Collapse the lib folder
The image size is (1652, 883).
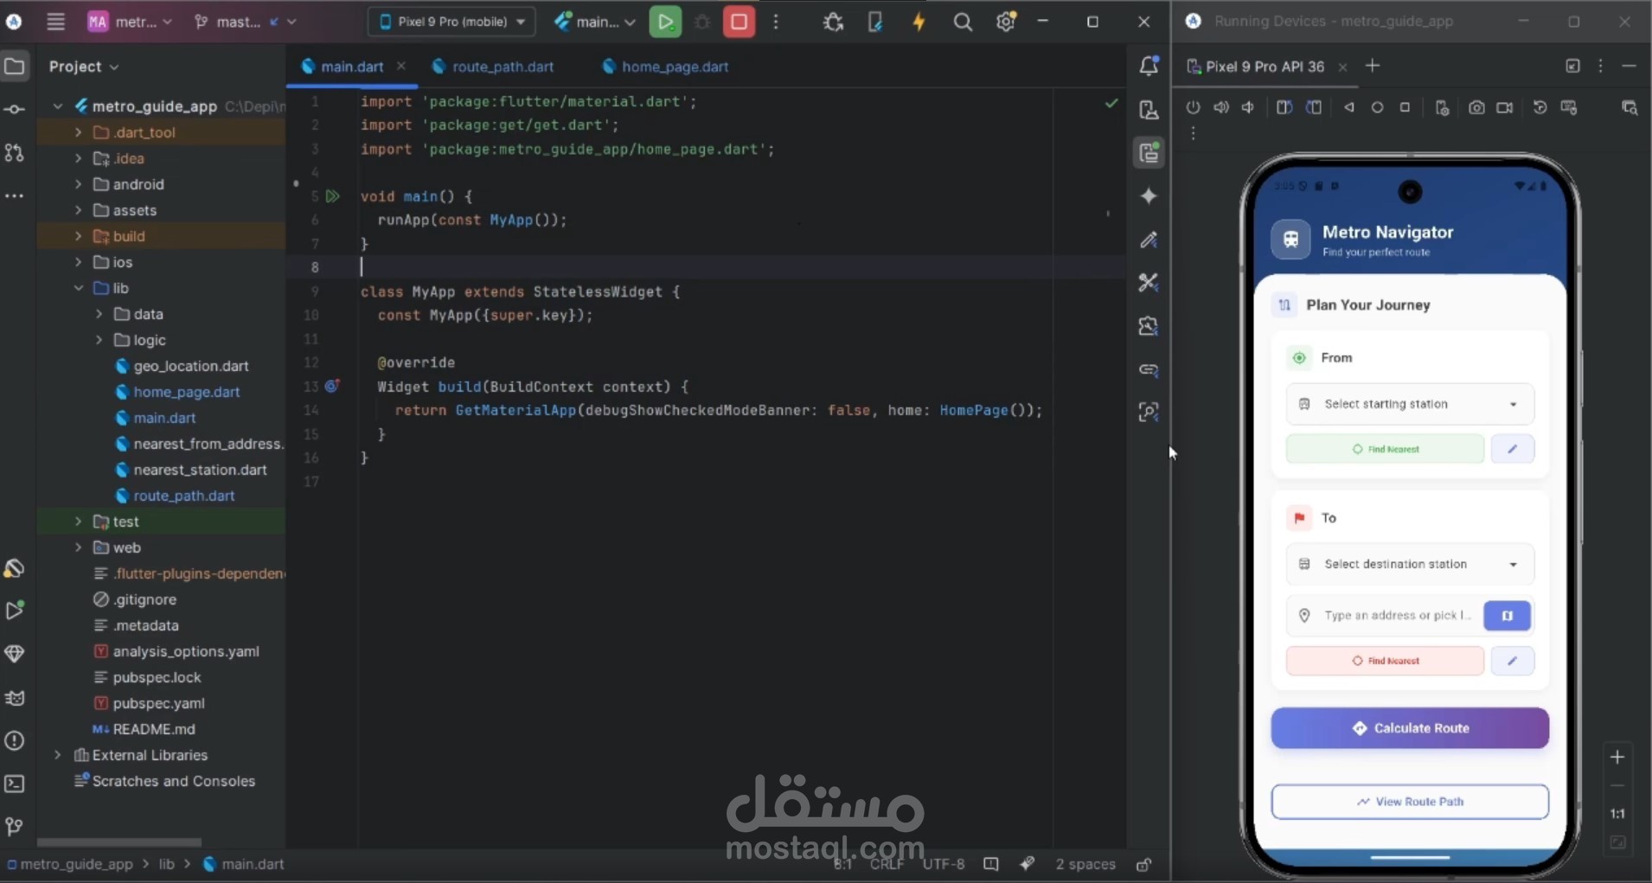coord(78,288)
